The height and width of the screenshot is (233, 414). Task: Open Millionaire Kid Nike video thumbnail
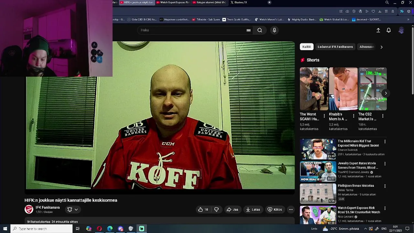point(318,149)
